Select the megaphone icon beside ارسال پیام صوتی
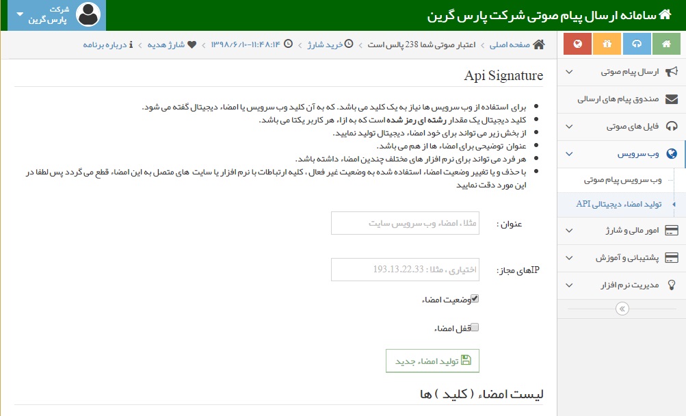Image resolution: width=686 pixels, height=416 pixels. pyautogui.click(x=674, y=71)
